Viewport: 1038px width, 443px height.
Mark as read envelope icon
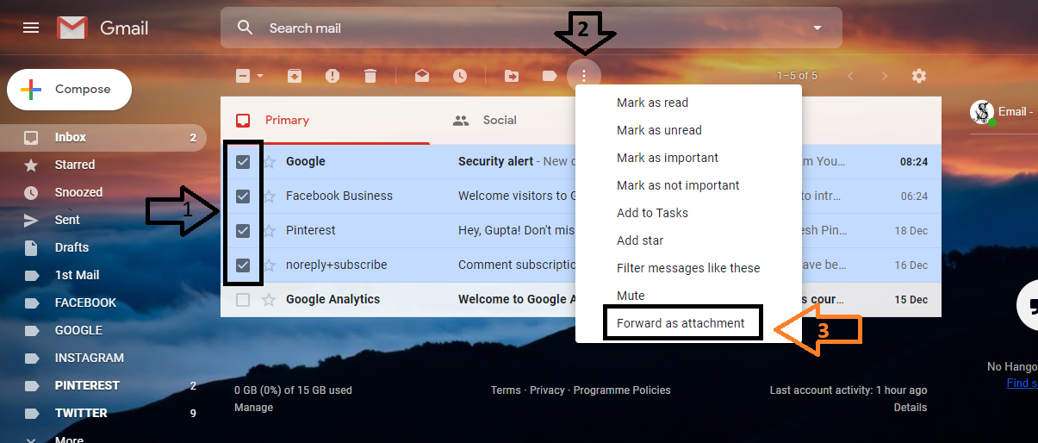(x=422, y=76)
